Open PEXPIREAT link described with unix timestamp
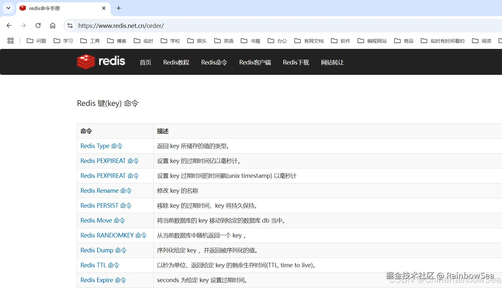 110,176
